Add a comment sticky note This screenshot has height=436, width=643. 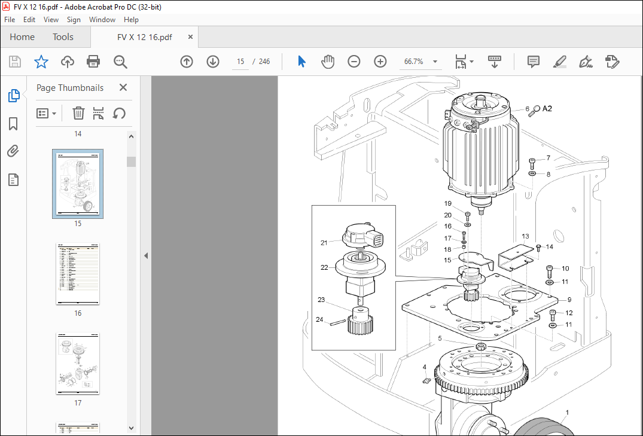click(x=533, y=62)
